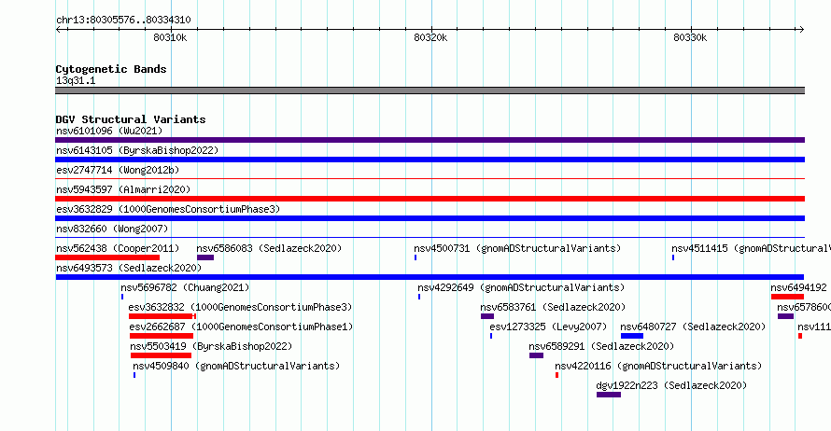
Task: Click the nsv6494192 label
Action: point(798,287)
